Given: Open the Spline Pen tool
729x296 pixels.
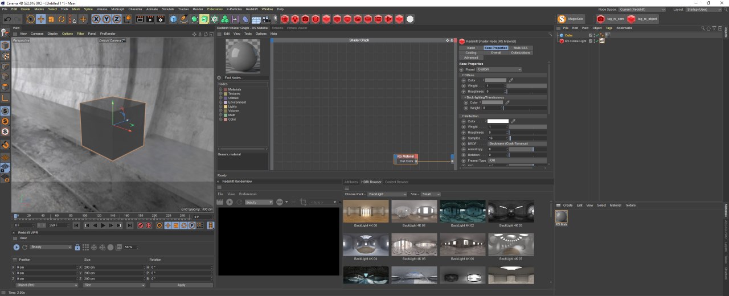Looking at the screenshot, I should click(x=184, y=19).
